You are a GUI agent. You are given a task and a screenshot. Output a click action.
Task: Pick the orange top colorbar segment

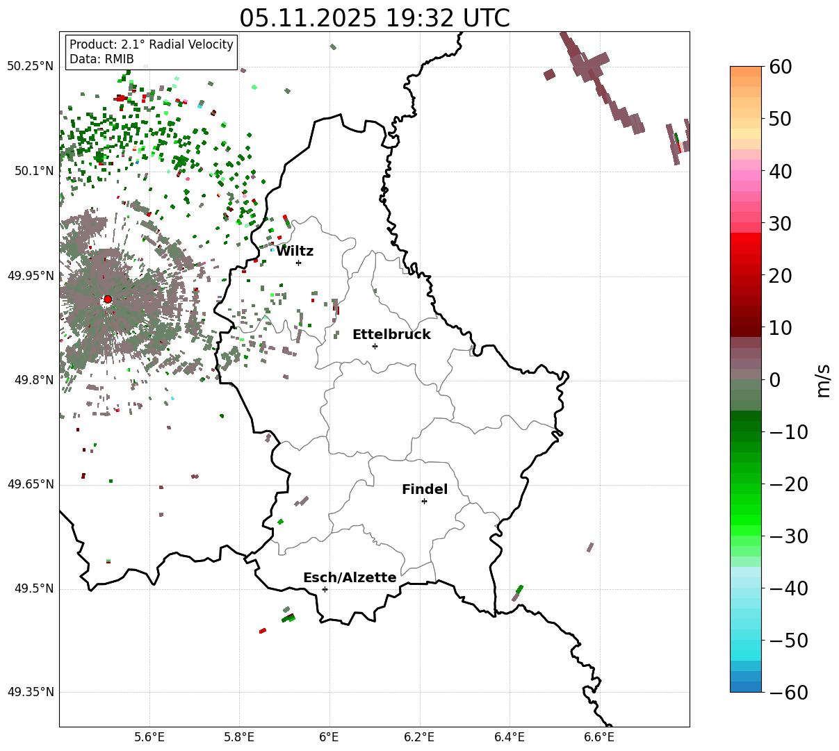(x=746, y=72)
